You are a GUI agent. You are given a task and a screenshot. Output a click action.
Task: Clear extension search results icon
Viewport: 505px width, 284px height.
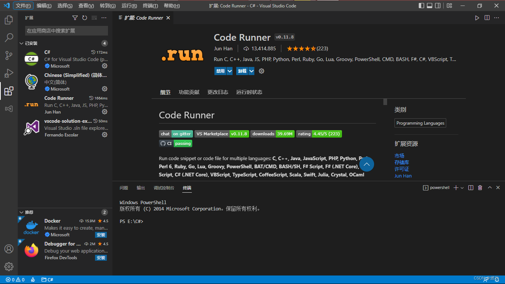(x=94, y=18)
